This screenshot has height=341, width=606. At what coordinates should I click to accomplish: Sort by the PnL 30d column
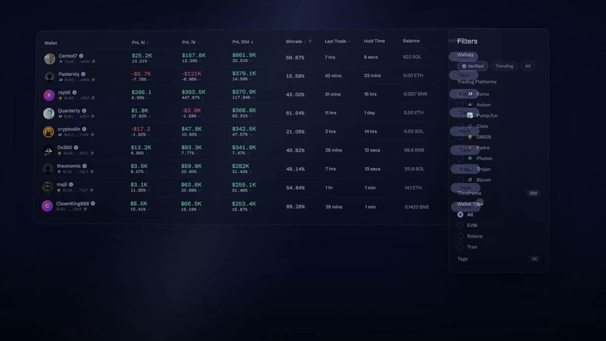coord(243,42)
